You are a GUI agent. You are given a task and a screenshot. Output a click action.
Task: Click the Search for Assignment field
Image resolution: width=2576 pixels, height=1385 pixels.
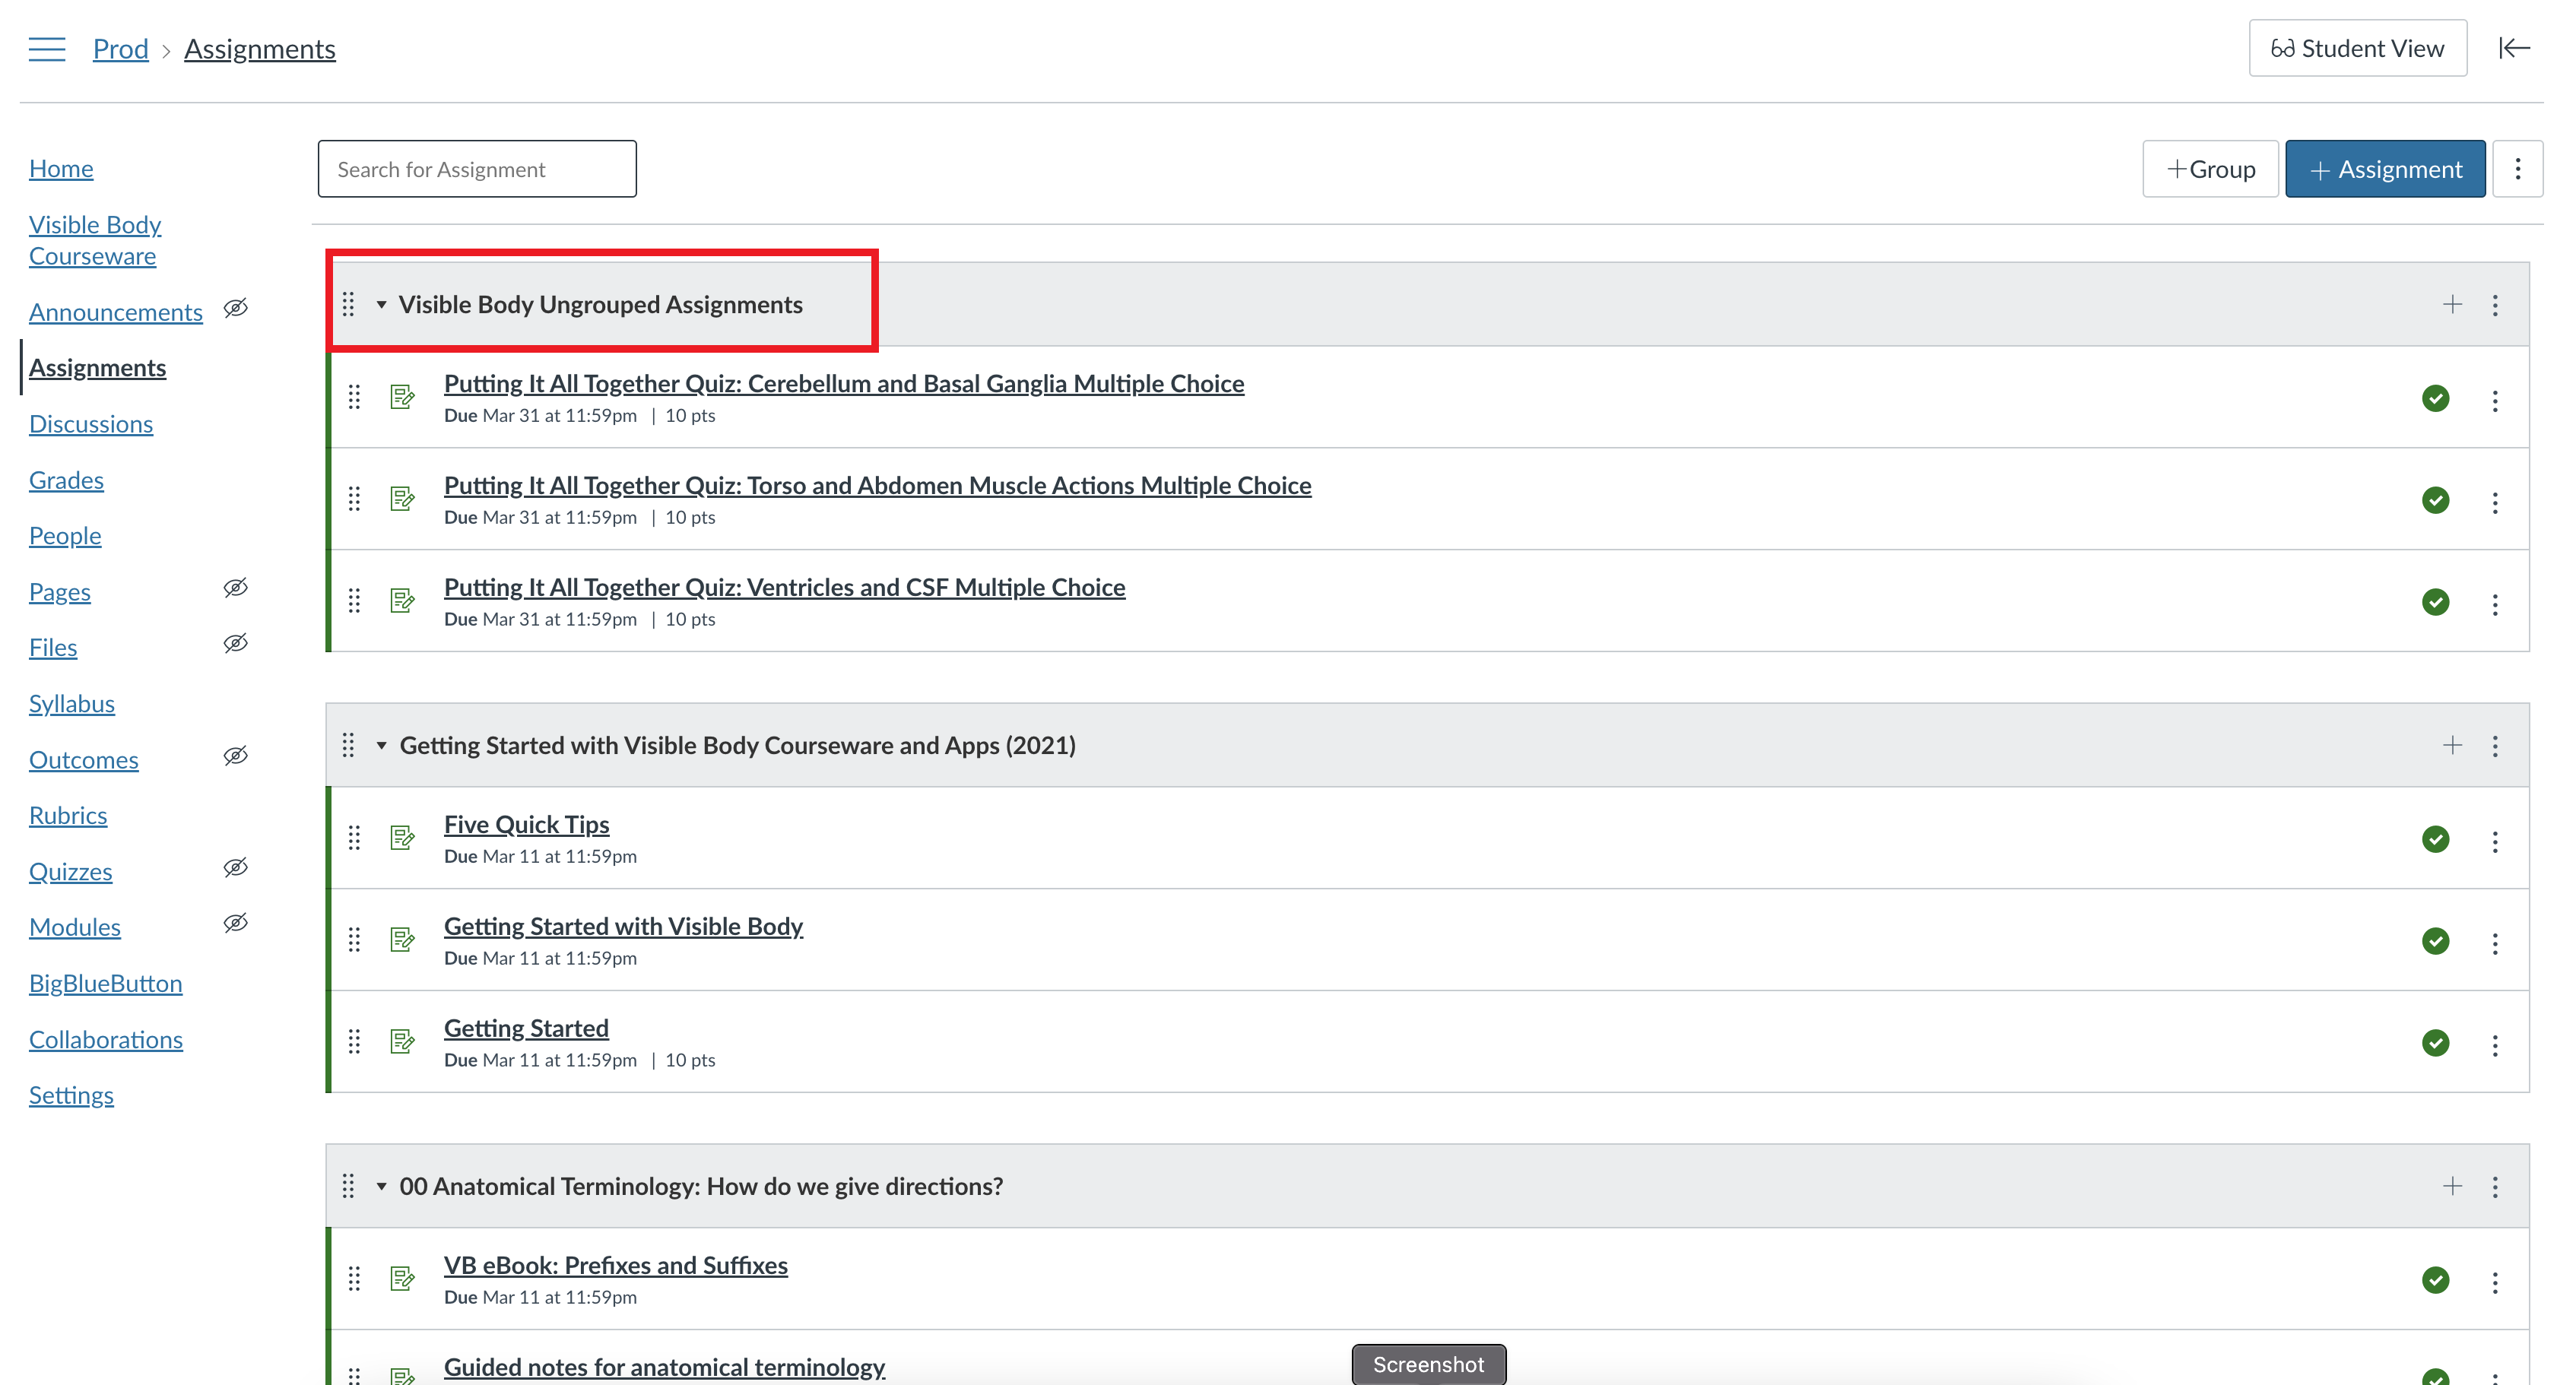click(477, 168)
